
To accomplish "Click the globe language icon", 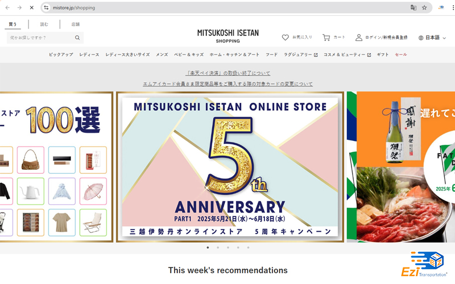I will [x=421, y=37].
